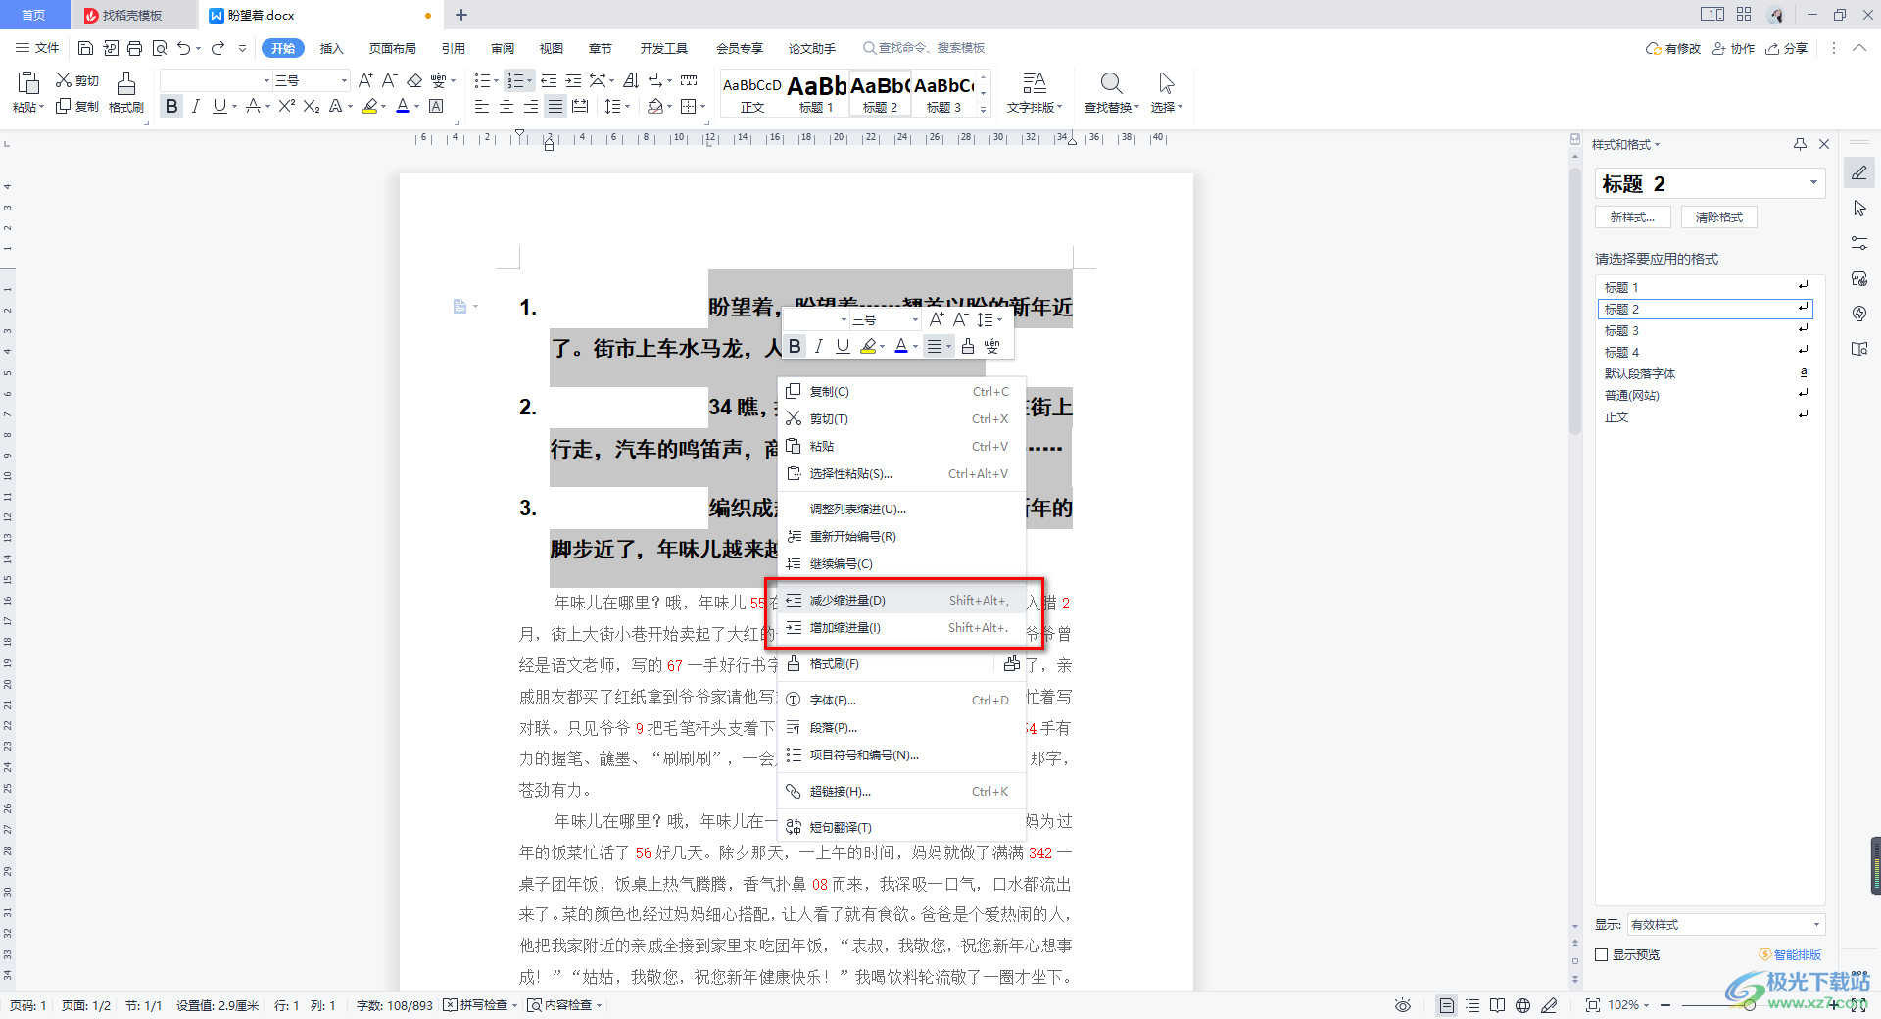This screenshot has height=1019, width=1881.
Task: Open the line spacing dropdown in ribbon
Action: coord(626,106)
